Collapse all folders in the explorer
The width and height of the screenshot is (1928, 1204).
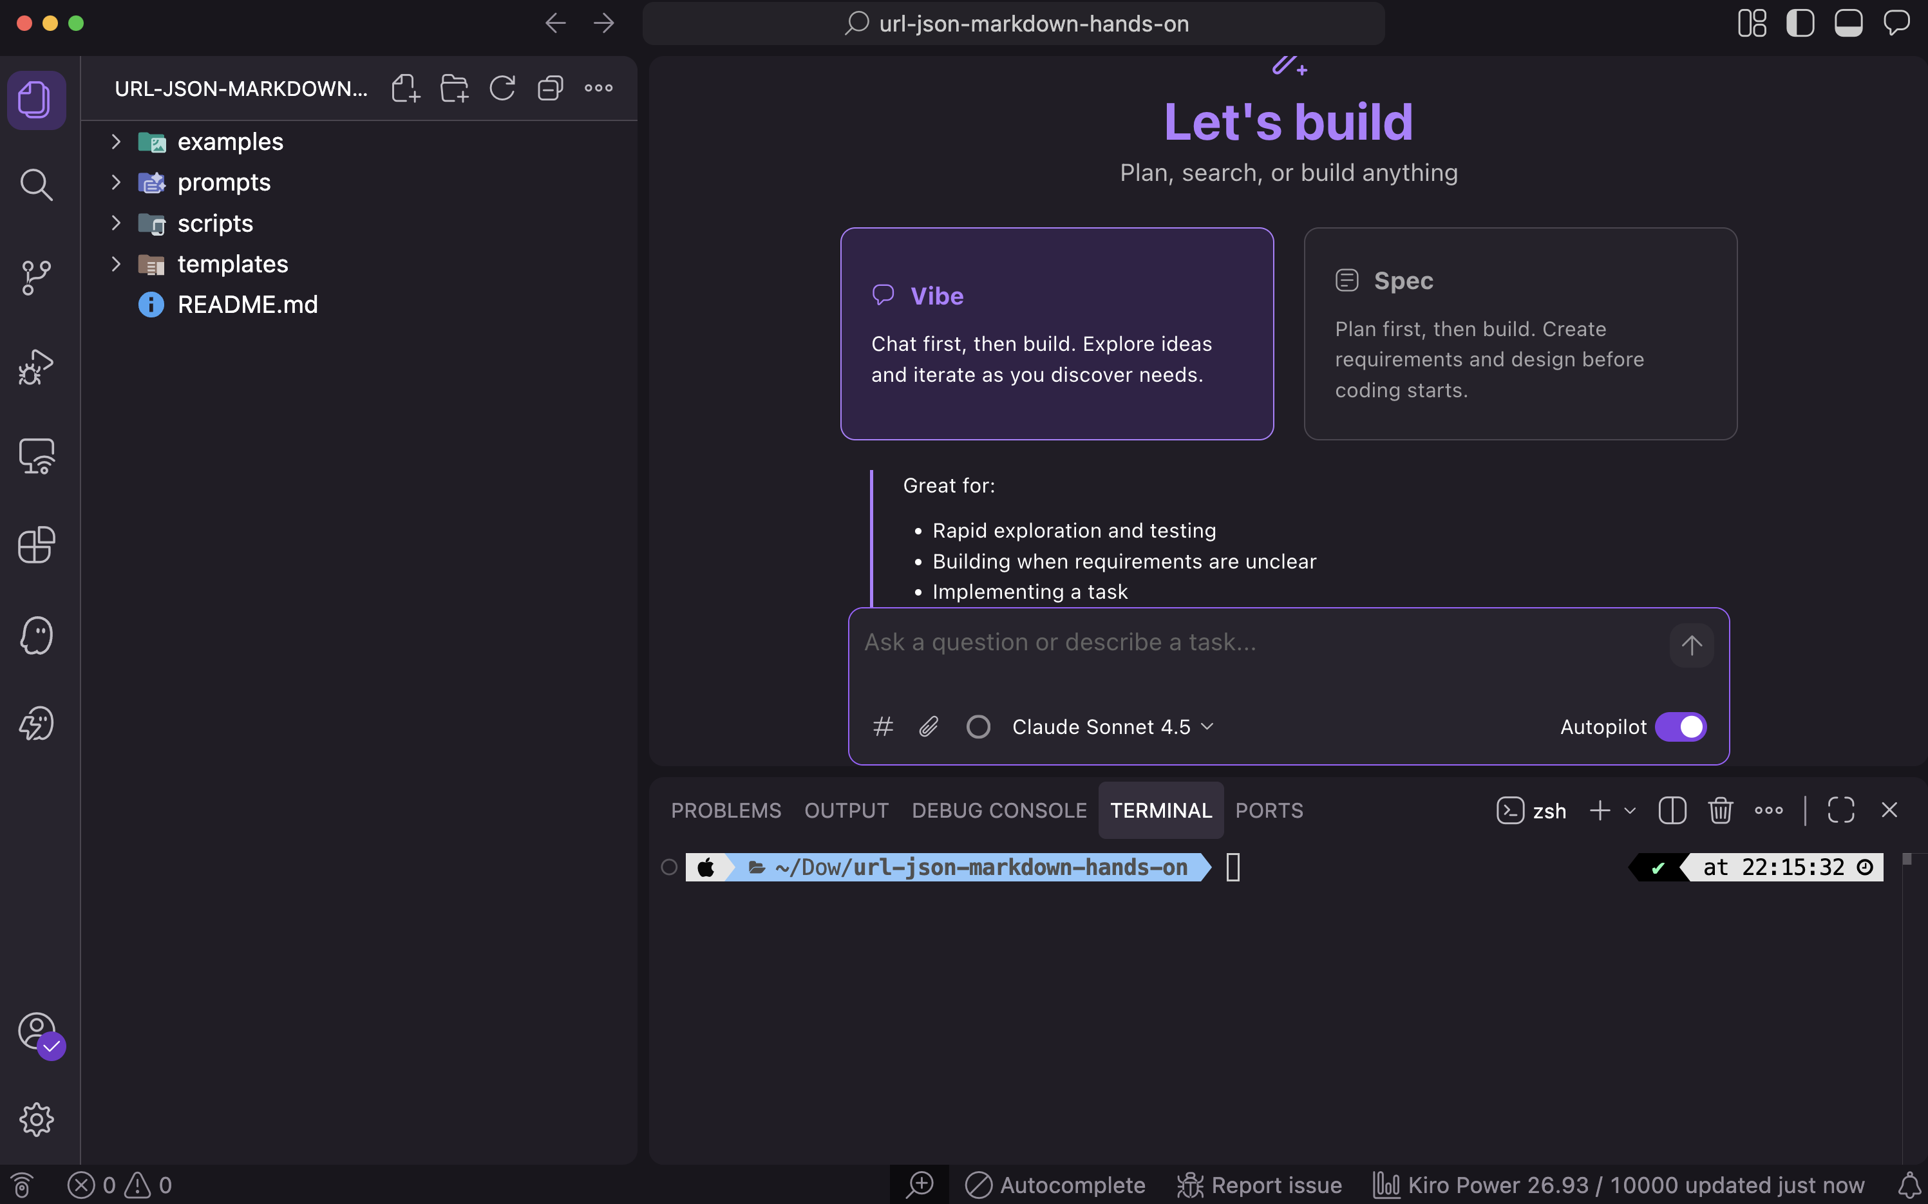[551, 88]
